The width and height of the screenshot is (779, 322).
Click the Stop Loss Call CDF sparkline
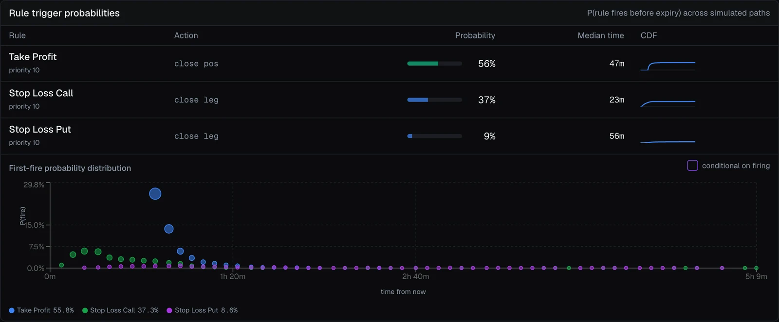(668, 103)
